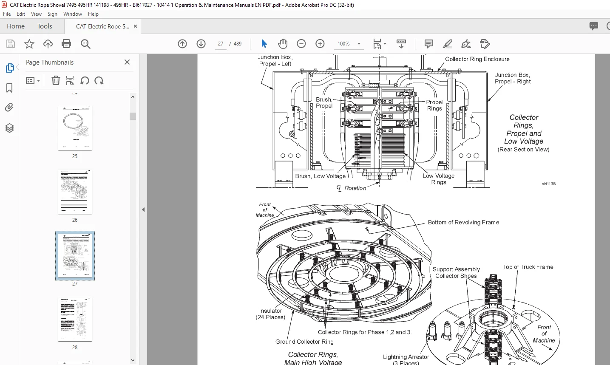Open the Bookmarks panel icon
The height and width of the screenshot is (365, 610).
[9, 88]
